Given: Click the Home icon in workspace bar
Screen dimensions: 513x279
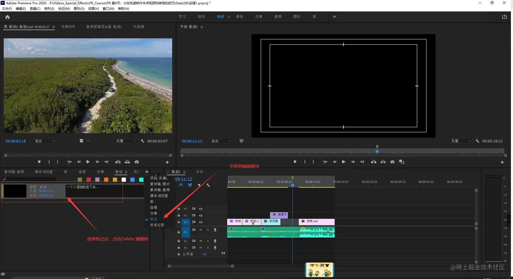Looking at the screenshot, I should (x=7, y=17).
